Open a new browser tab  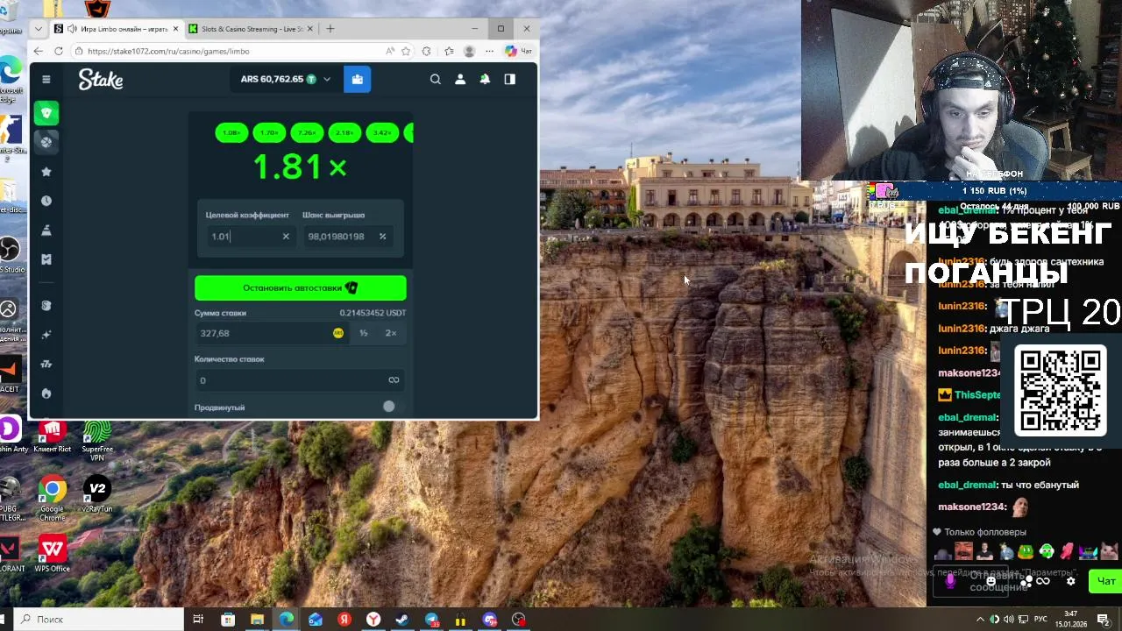[330, 29]
